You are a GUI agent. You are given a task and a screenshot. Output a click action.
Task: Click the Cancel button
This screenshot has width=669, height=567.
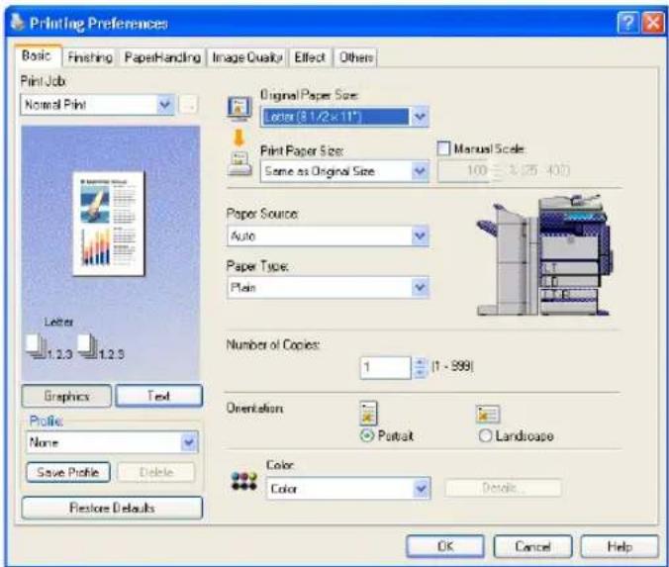532,546
